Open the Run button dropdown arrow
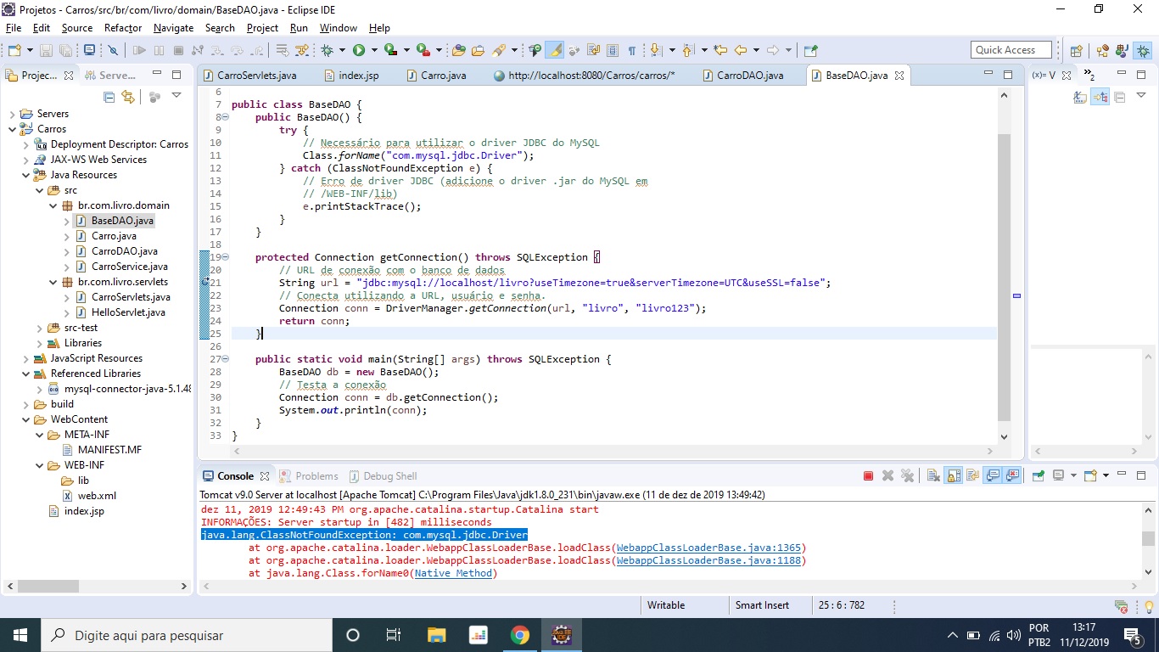Image resolution: width=1159 pixels, height=652 pixels. (374, 50)
